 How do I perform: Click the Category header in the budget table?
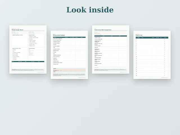pyautogui.click(x=55, y=37)
